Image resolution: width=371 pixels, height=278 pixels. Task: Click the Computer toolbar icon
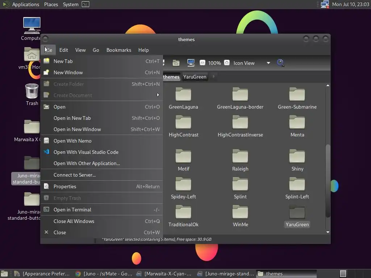191,63
